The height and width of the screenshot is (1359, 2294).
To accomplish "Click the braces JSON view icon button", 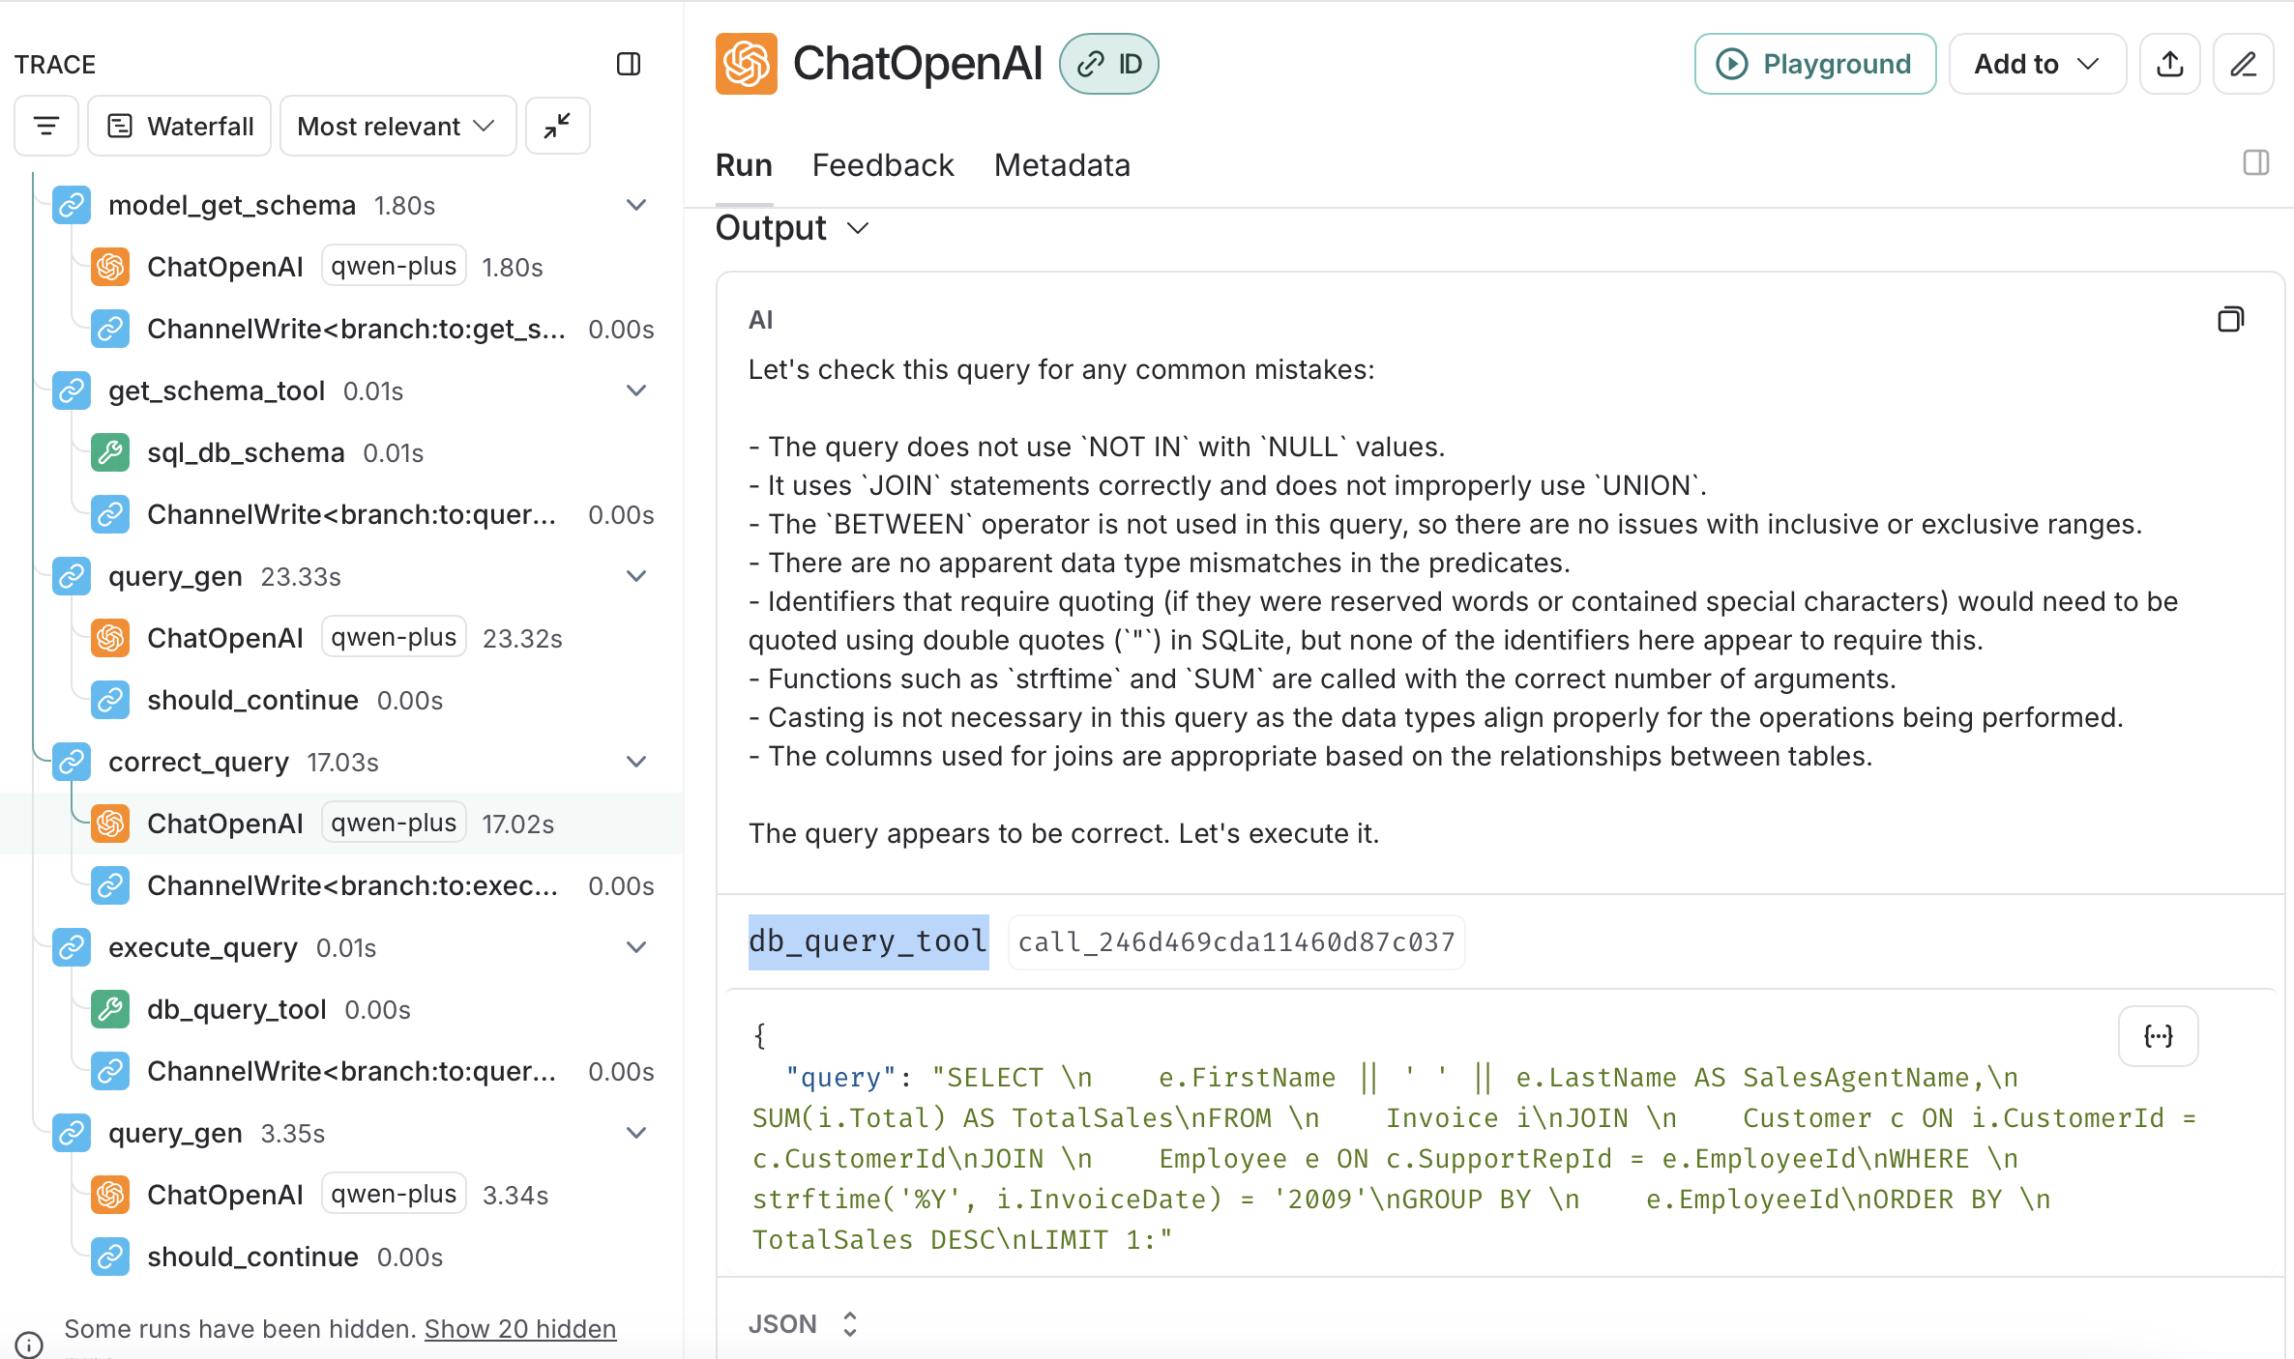I will 2158,1036.
